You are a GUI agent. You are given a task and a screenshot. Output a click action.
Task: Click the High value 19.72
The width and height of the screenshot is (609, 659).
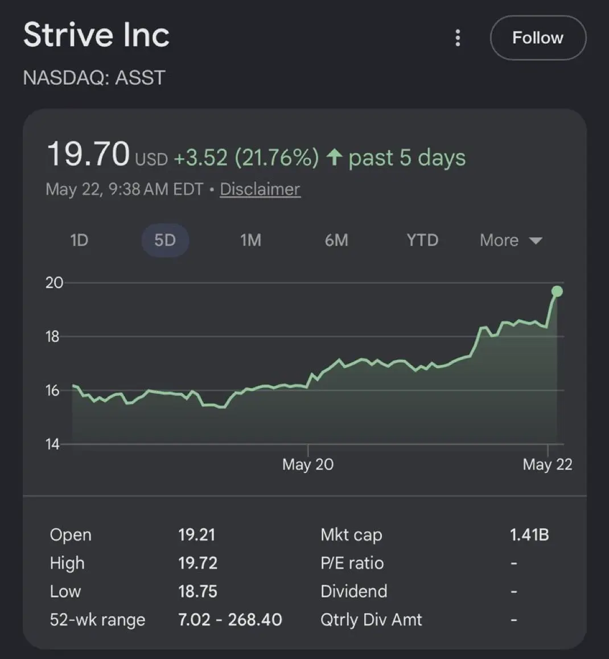coord(197,563)
